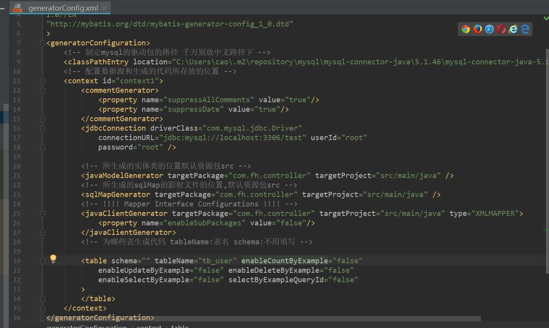Click line number 29 in the gutter

(17, 251)
